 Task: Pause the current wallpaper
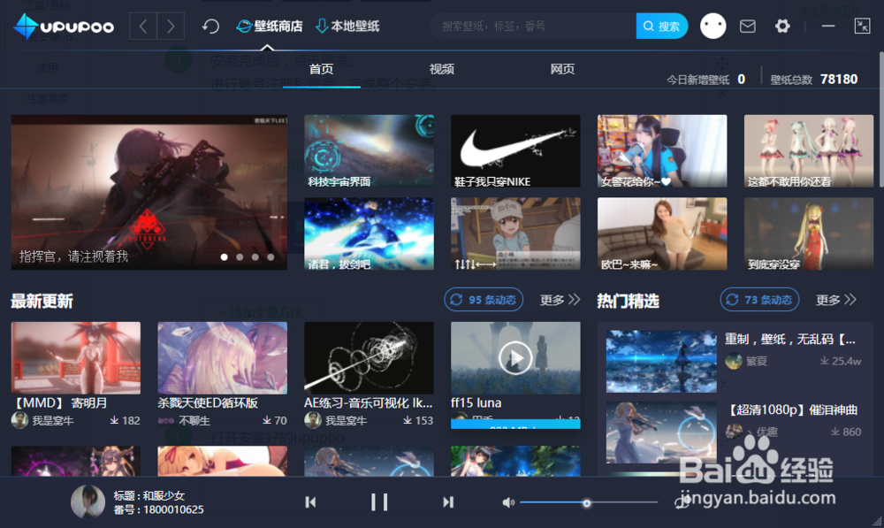click(379, 502)
